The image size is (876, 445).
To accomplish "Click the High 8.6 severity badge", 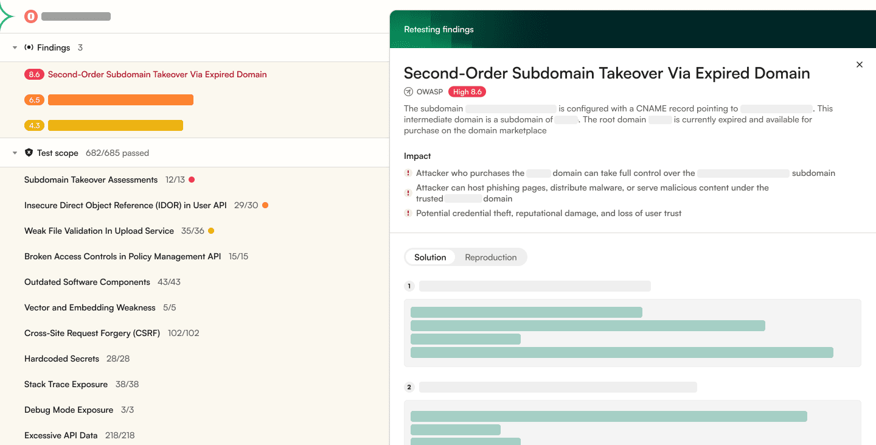I will tap(467, 91).
